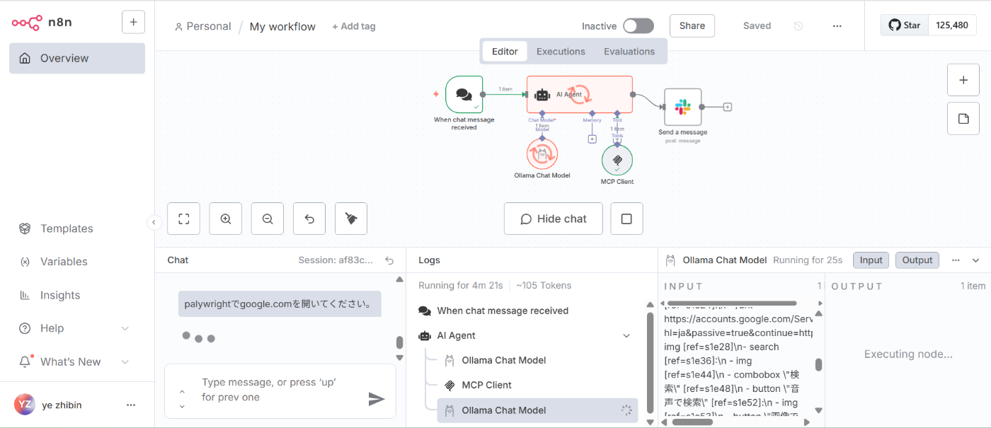Open Templates from the sidebar

point(67,229)
